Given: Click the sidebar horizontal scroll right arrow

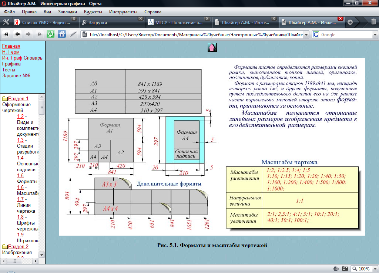Looking at the screenshot, I should pyautogui.click(x=36, y=261).
